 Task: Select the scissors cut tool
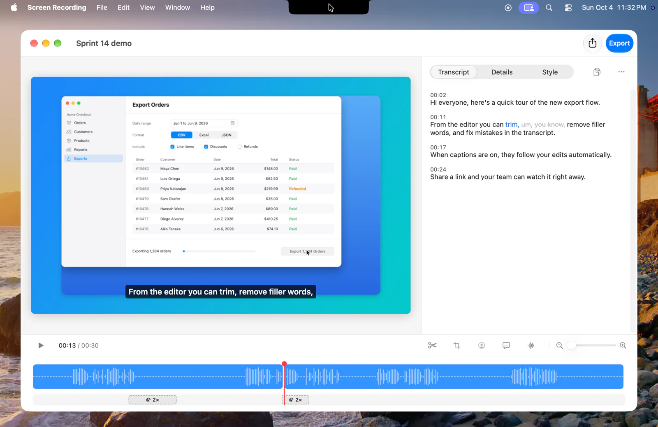(x=432, y=345)
